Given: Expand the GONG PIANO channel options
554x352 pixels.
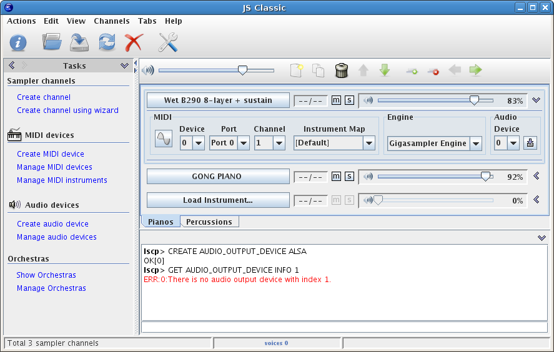Looking at the screenshot, I should 536,177.
